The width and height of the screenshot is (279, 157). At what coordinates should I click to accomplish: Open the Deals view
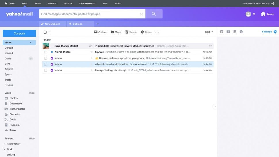point(10,120)
